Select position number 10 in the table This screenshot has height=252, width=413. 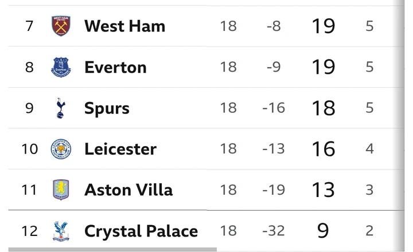coord(29,149)
